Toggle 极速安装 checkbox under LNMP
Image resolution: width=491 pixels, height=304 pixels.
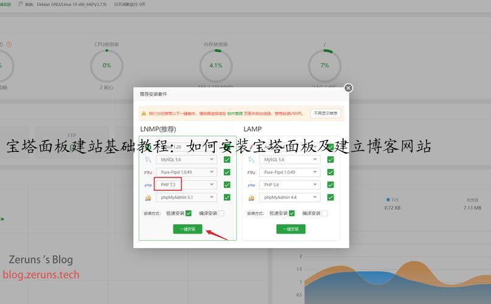click(188, 213)
